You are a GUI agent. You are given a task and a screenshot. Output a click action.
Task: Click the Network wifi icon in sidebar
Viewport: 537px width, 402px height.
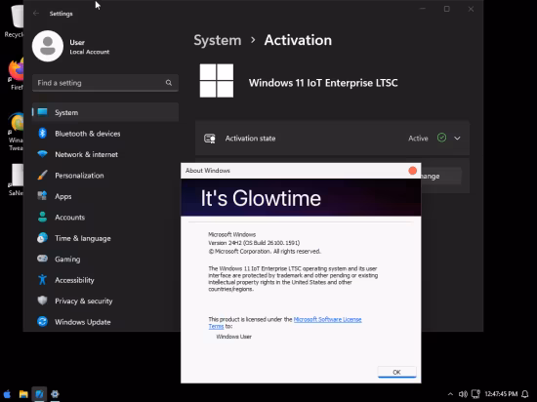[x=42, y=154]
